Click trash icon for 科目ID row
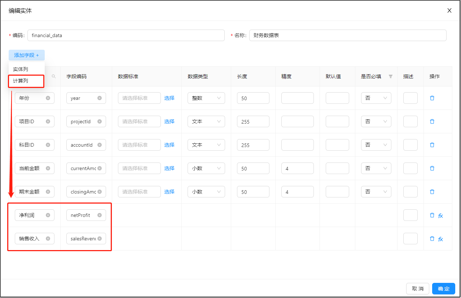Image resolution: width=461 pixels, height=298 pixels. pyautogui.click(x=432, y=145)
